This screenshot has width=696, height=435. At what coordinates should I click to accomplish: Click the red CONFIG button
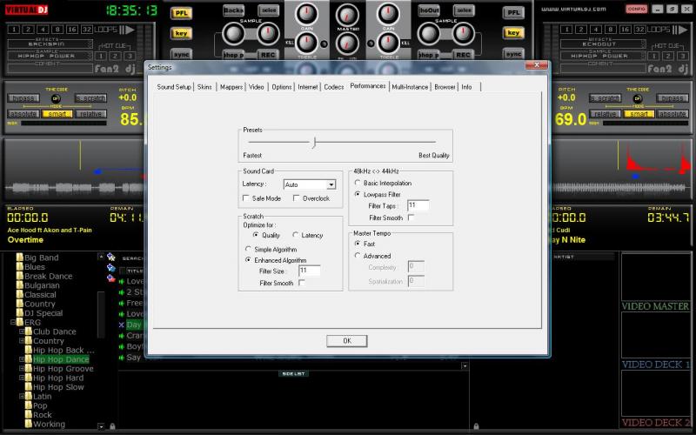637,9
